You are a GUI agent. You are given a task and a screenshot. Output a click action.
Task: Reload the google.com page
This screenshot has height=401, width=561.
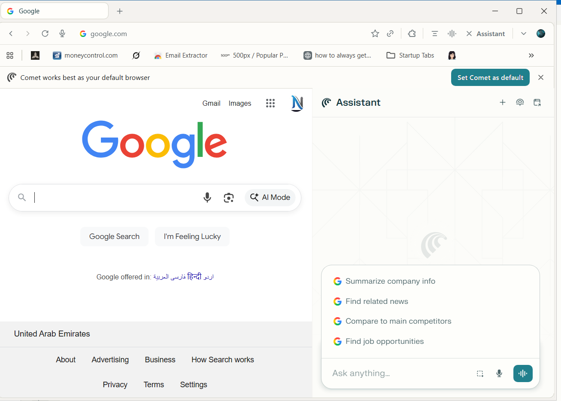(45, 34)
